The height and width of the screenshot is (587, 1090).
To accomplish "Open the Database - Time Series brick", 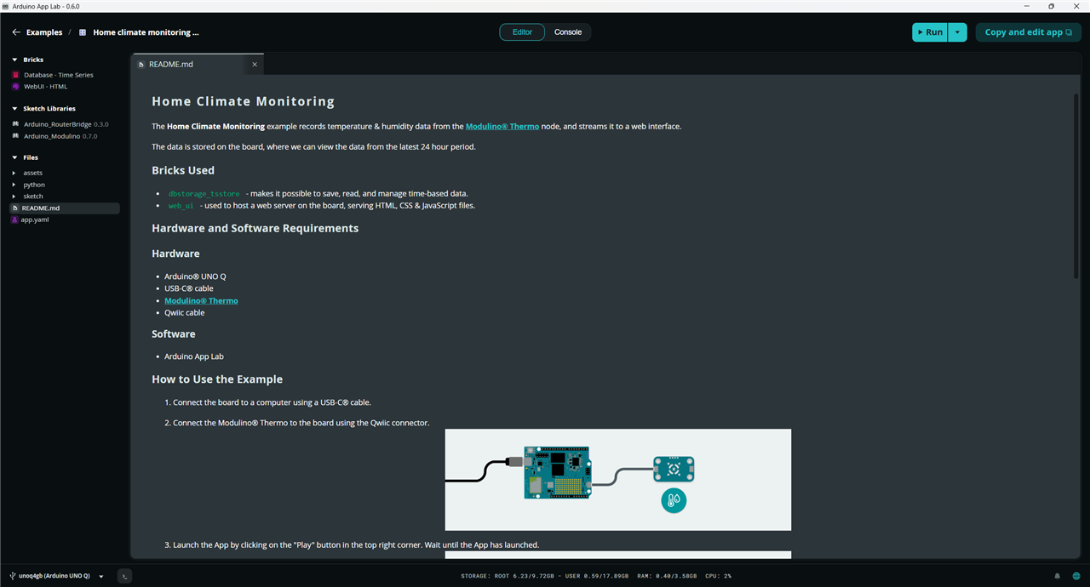I will click(59, 75).
